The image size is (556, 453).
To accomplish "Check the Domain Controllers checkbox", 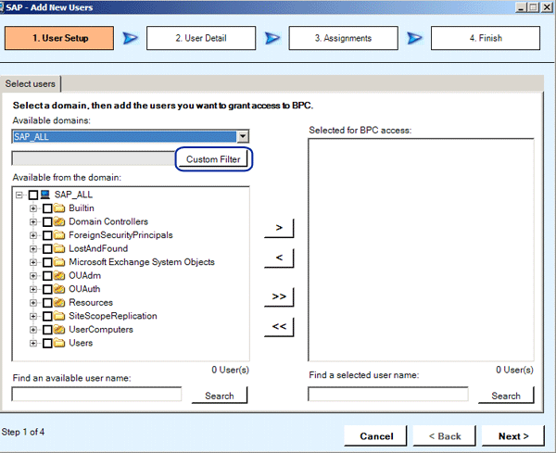I will click(x=47, y=221).
